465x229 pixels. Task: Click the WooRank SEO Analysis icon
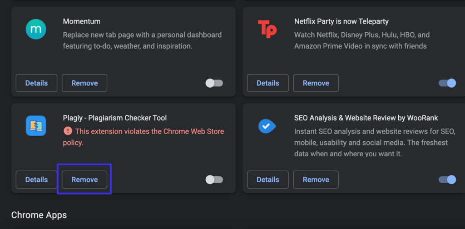pyautogui.click(x=267, y=126)
